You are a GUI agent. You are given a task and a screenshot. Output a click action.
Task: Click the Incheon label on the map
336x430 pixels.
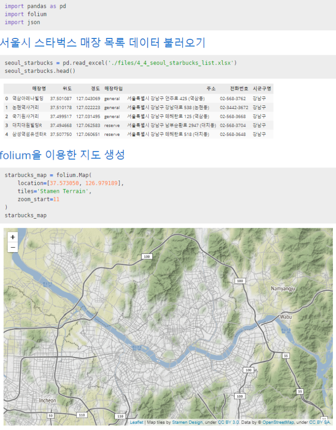(x=47, y=401)
